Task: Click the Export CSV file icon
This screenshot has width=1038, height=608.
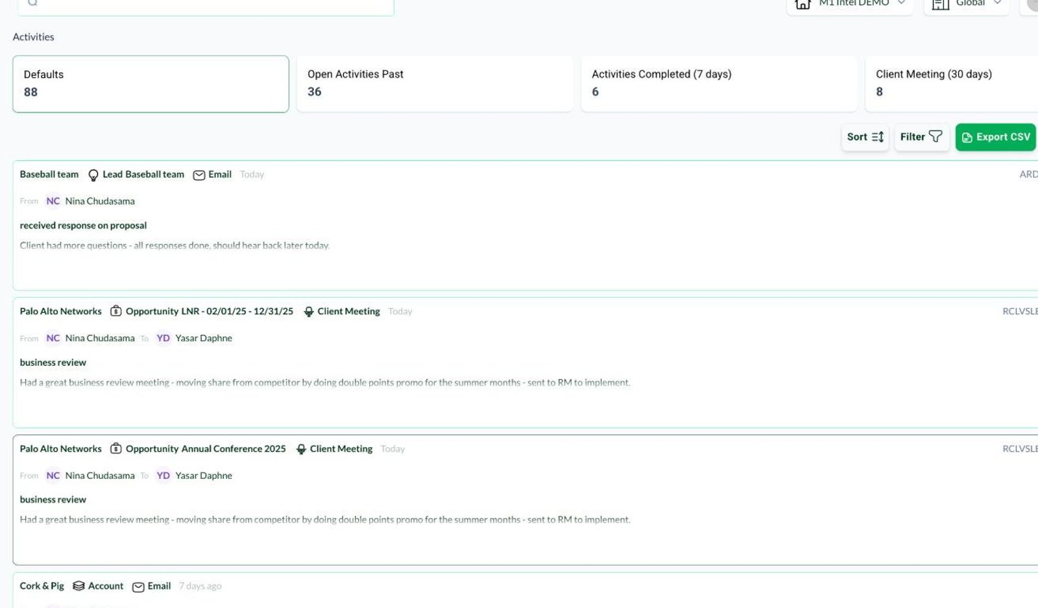Action: point(967,138)
